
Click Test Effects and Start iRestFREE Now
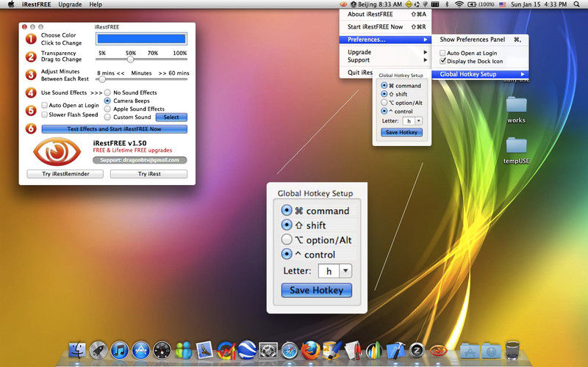point(115,129)
